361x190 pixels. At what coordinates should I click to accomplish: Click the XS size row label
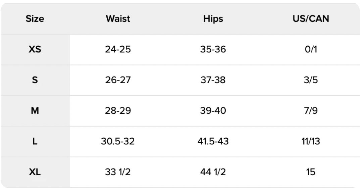(x=35, y=50)
